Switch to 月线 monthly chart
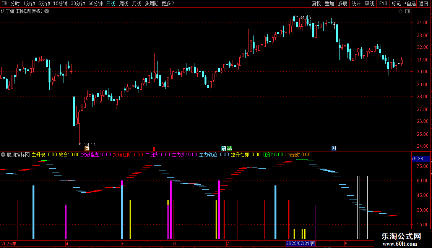This screenshot has width=432, height=248. click(x=136, y=3)
